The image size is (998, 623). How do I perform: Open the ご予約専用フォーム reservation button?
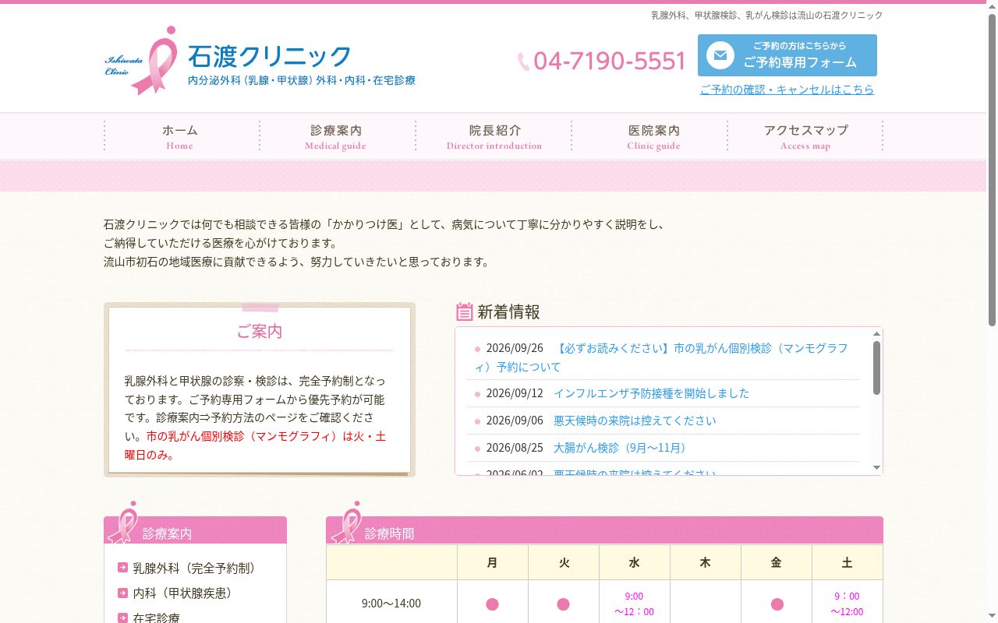pyautogui.click(x=787, y=55)
